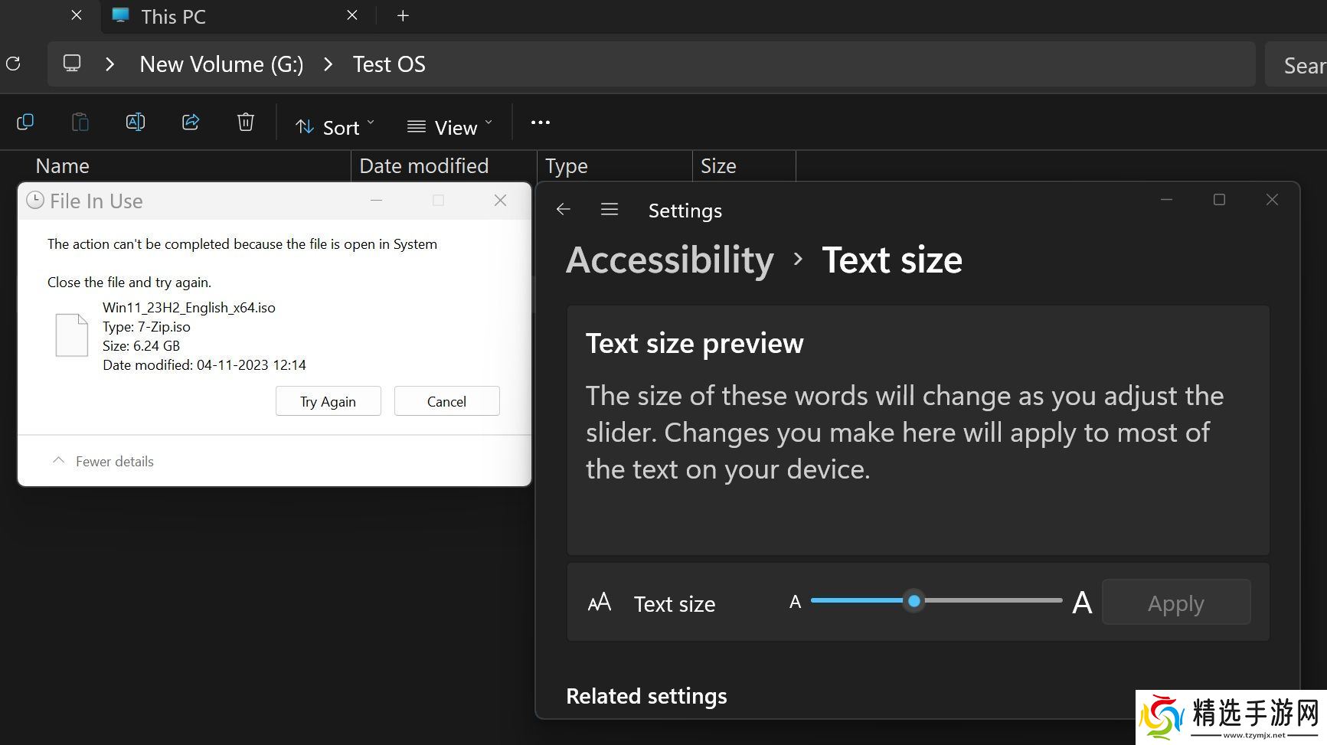1327x745 pixels.
Task: Click the Try Again button
Action: coord(328,401)
